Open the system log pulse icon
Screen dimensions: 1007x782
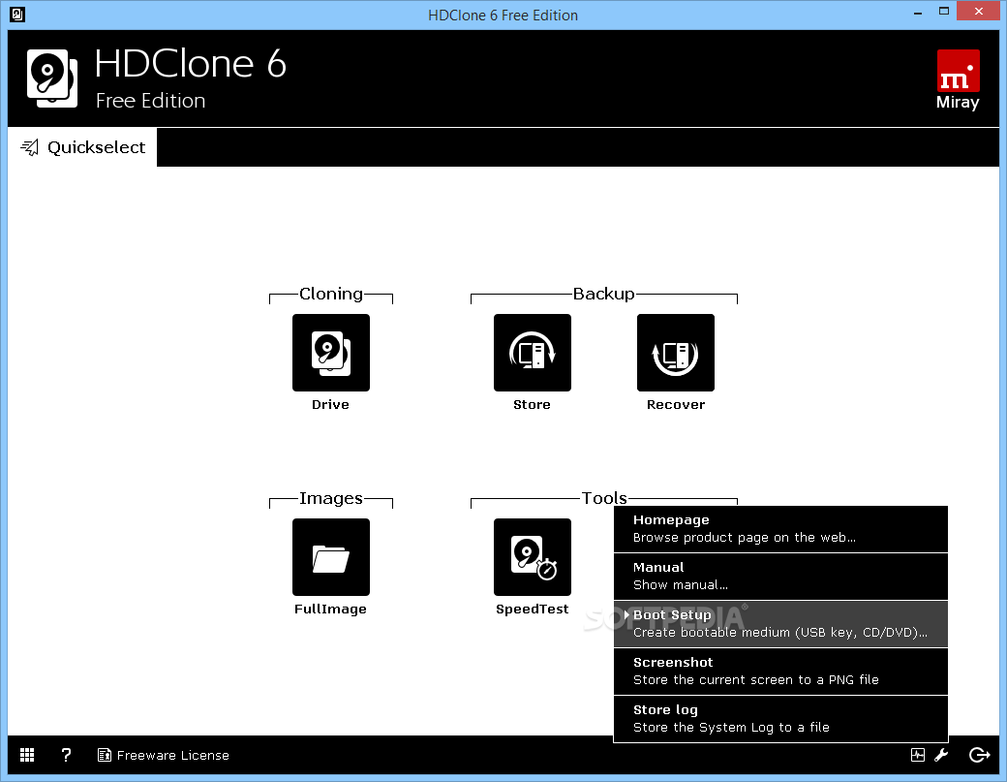point(918,755)
